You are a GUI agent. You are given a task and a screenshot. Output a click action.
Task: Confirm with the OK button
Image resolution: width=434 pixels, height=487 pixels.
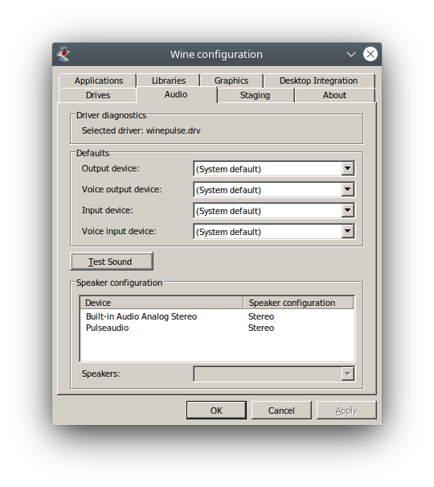point(216,411)
